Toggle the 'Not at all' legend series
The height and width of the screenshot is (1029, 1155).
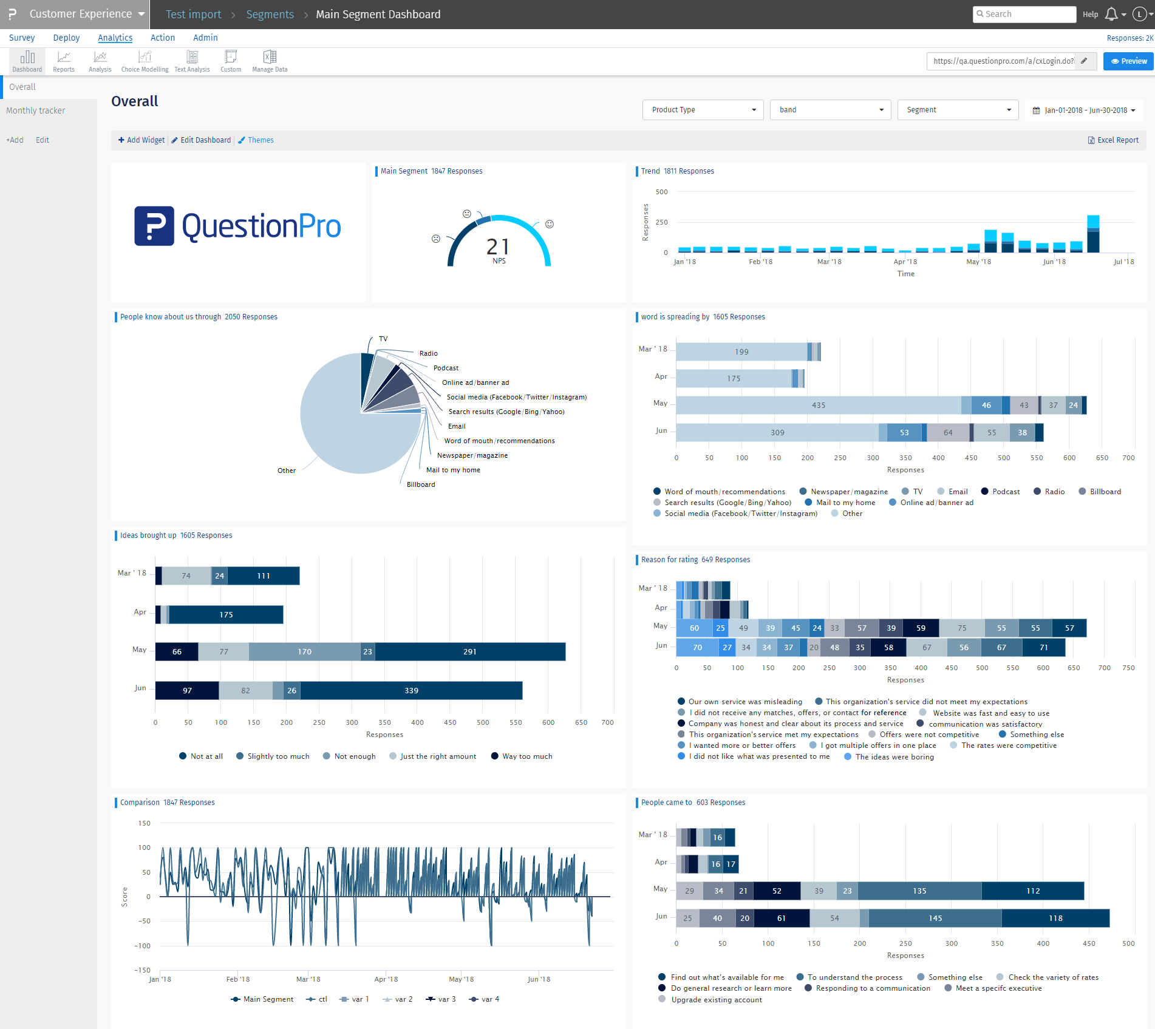pos(201,756)
